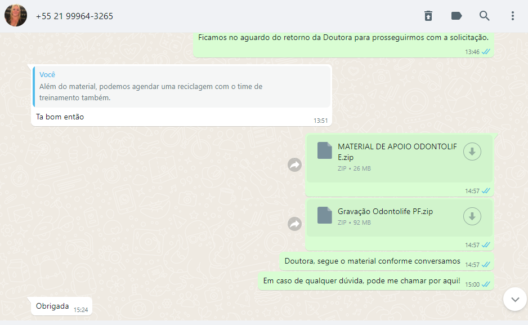Click the contact phone number header
The image size is (528, 325).
(x=74, y=16)
